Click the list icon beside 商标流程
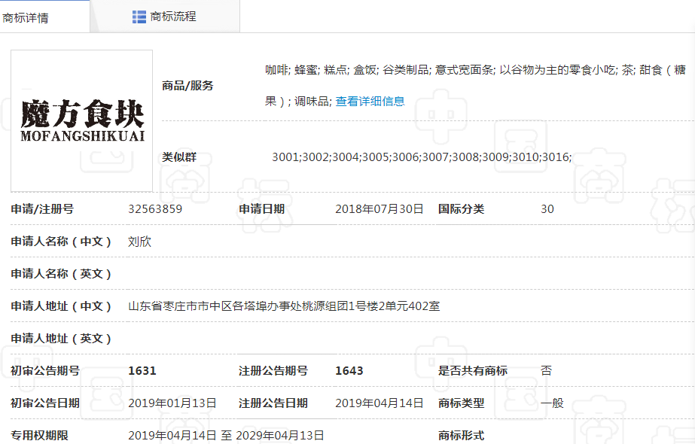695x444 pixels. [x=139, y=17]
